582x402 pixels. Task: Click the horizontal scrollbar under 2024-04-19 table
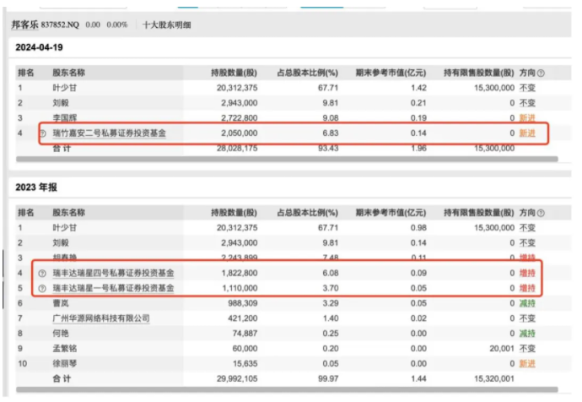(287, 159)
